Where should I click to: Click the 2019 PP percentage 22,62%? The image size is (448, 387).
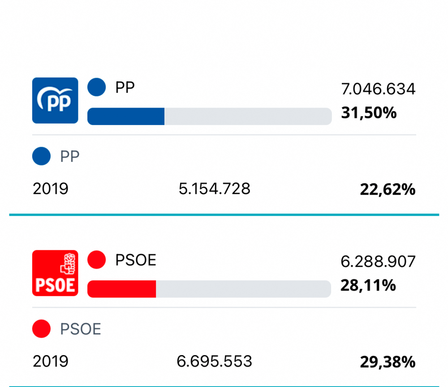coord(388,190)
